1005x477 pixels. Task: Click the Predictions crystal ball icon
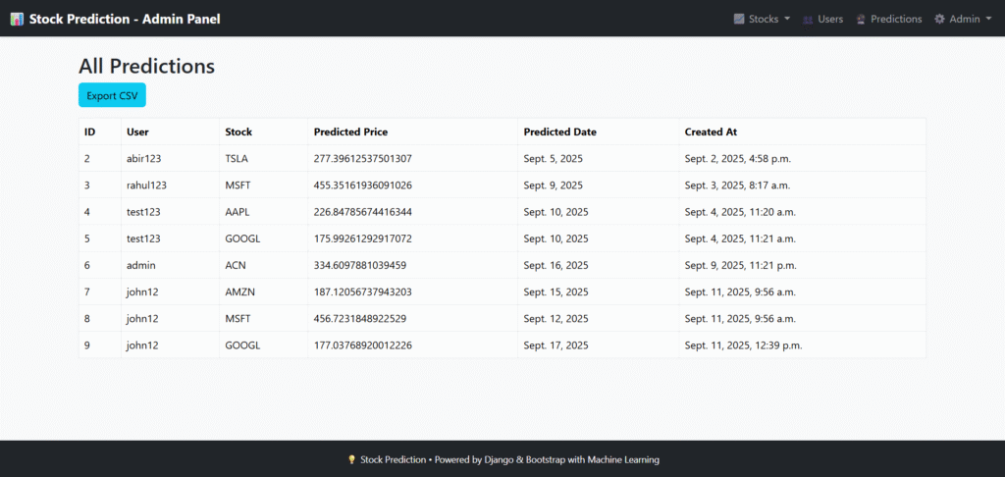click(x=861, y=20)
